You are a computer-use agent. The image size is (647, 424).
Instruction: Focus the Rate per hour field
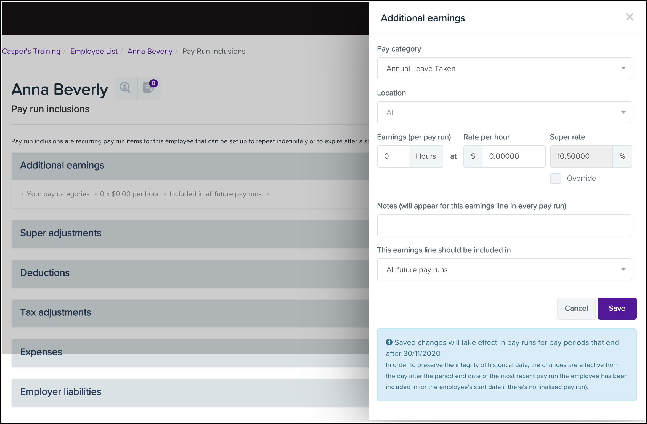[x=513, y=156]
